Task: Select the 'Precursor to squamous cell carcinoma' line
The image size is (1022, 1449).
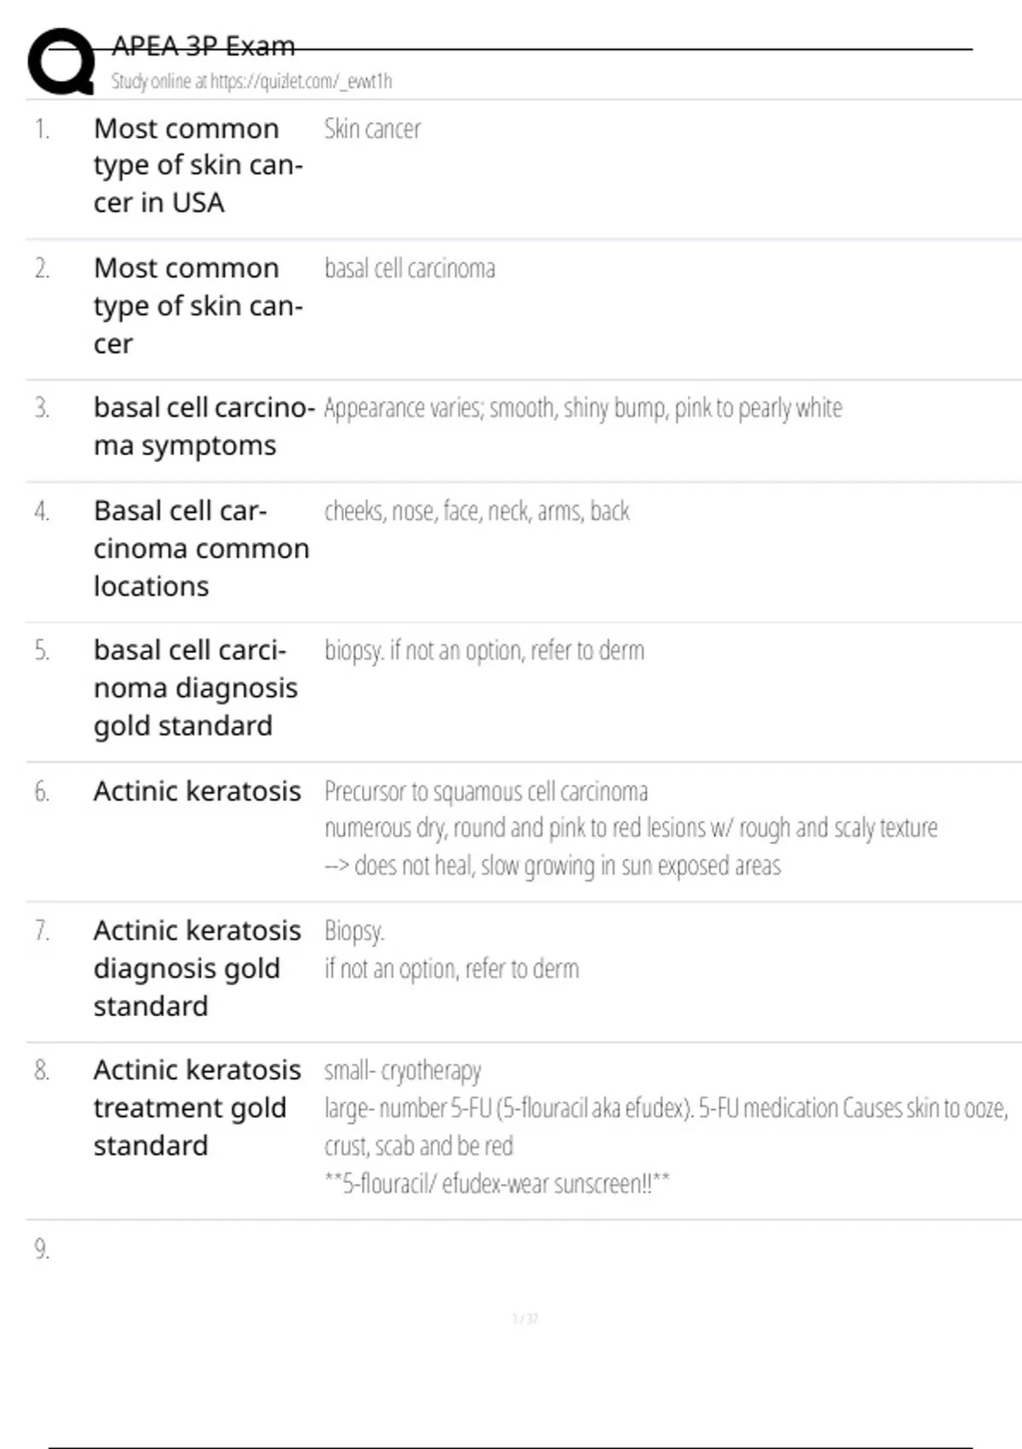Action: coord(485,792)
